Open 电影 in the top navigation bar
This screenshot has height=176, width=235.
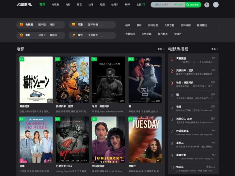pyautogui.click(x=68, y=5)
